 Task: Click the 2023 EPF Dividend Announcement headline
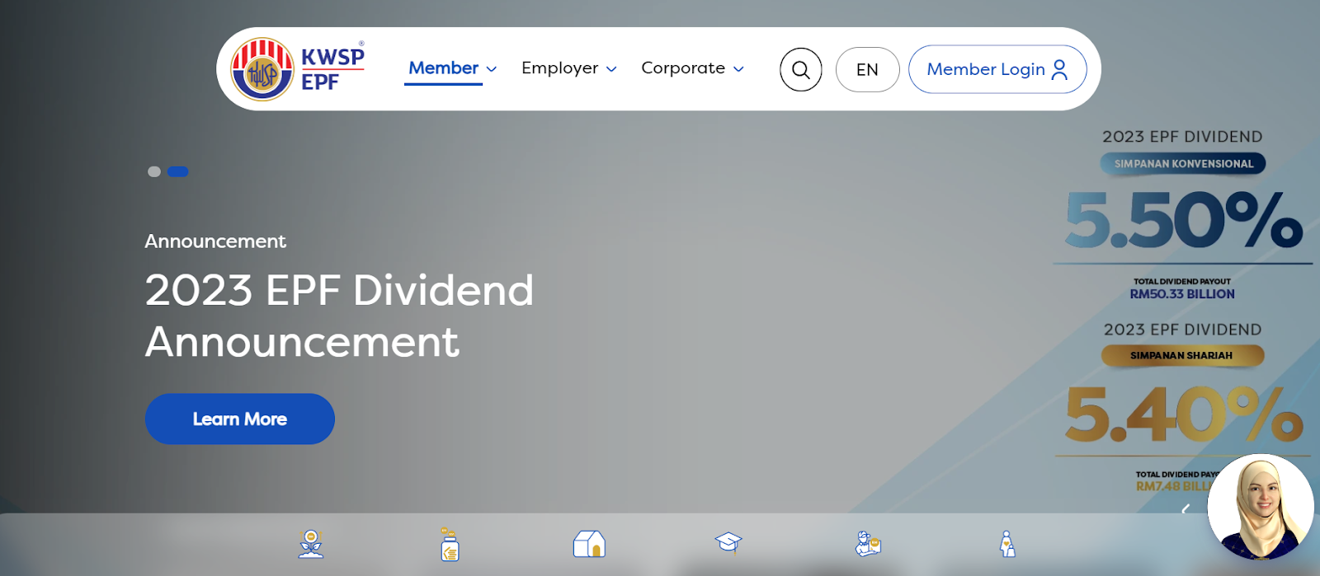339,316
